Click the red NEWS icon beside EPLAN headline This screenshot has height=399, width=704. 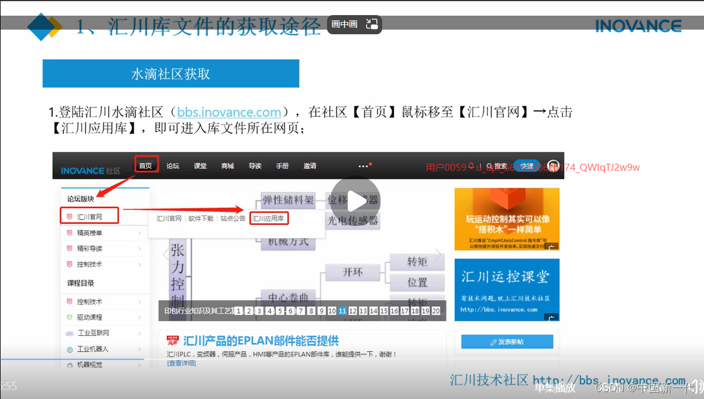tap(172, 340)
